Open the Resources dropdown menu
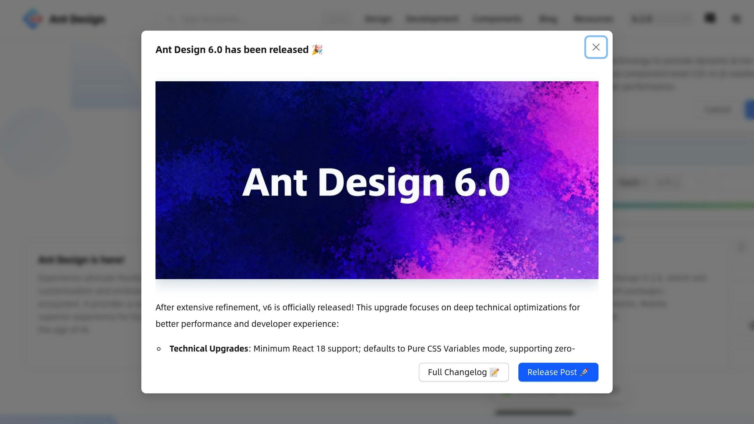The width and height of the screenshot is (754, 424). [x=593, y=19]
